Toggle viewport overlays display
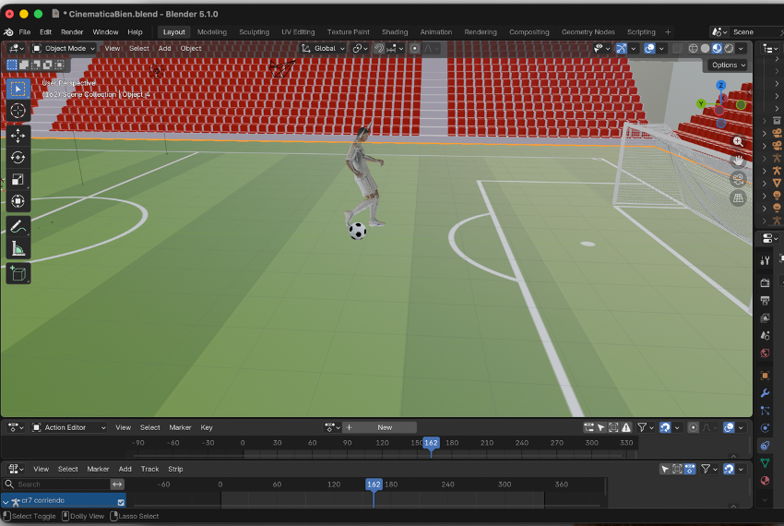This screenshot has width=784, height=526. click(x=649, y=48)
